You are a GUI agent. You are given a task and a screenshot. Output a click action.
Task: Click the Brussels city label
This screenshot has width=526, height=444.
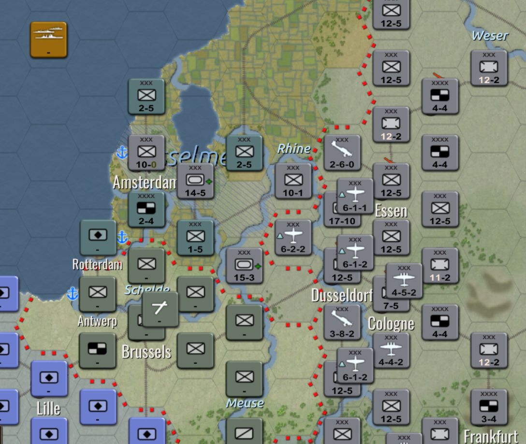coord(146,352)
